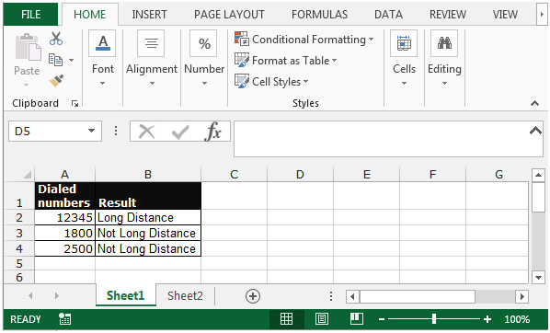
Task: Open the Number percent icon
Action: [x=204, y=43]
